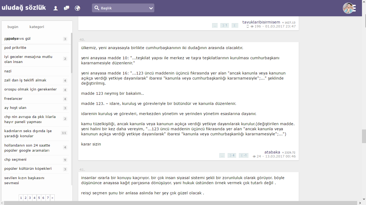Go to the uludağ sözlük logo
366x205 pixels.
(x=24, y=8)
